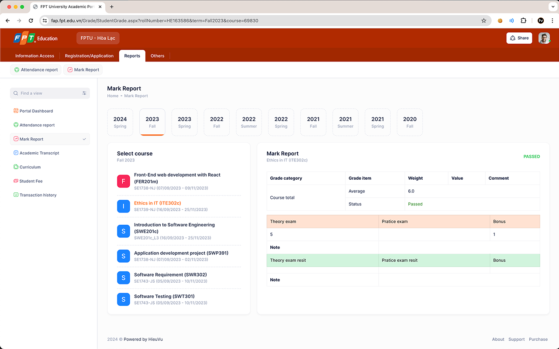Click the FPT Education logo

(x=36, y=38)
